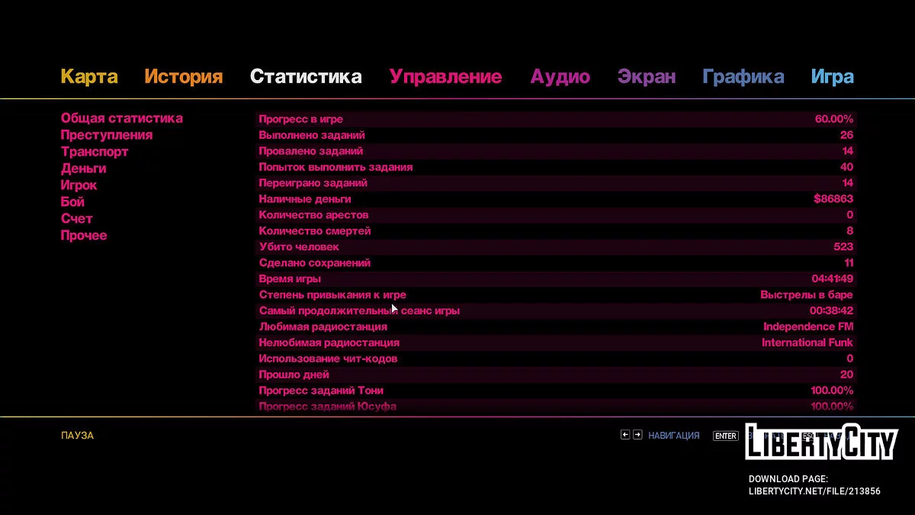Click the right arrow navigation key icon
This screenshot has width=915, height=515.
[637, 435]
